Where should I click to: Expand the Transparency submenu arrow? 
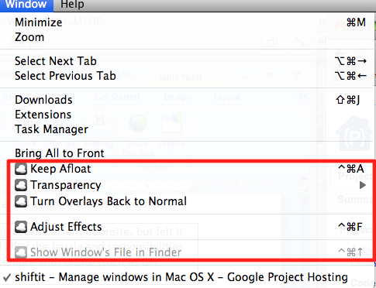pyautogui.click(x=363, y=185)
